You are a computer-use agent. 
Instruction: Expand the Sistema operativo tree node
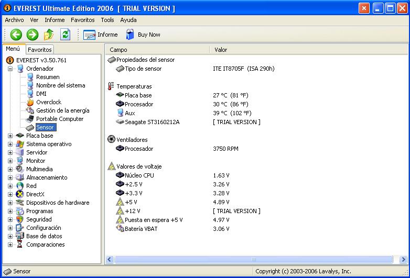pyautogui.click(x=10, y=144)
